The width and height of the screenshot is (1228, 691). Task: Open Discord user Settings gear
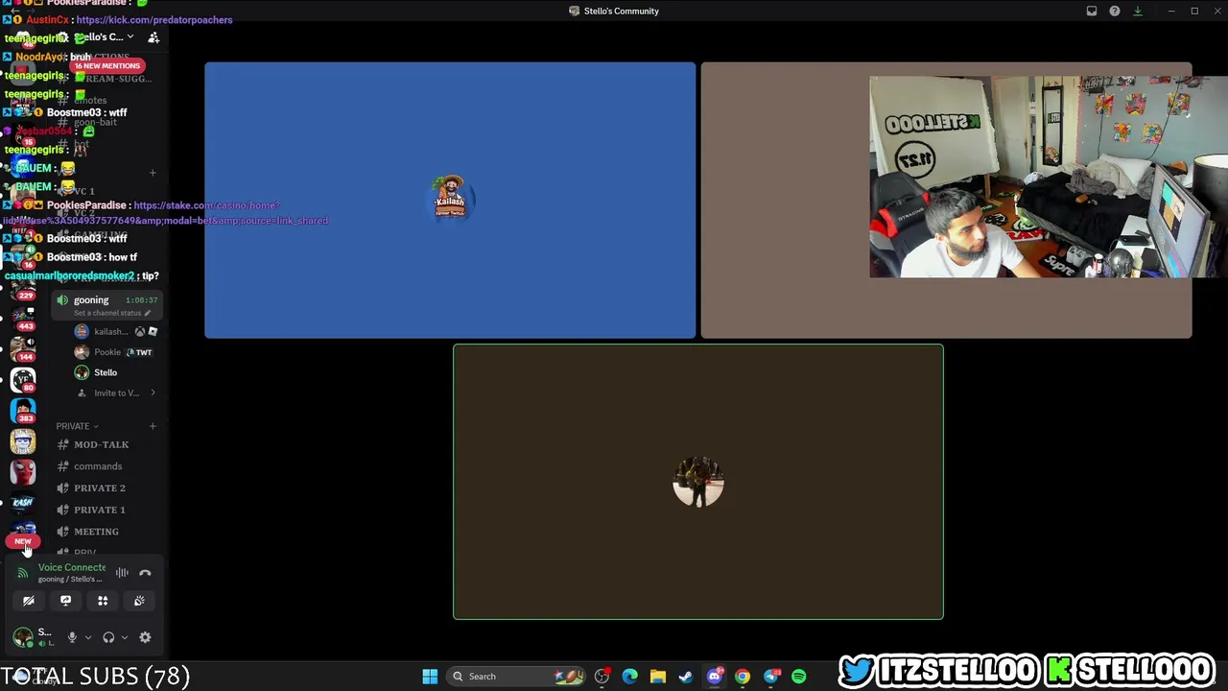(x=145, y=637)
